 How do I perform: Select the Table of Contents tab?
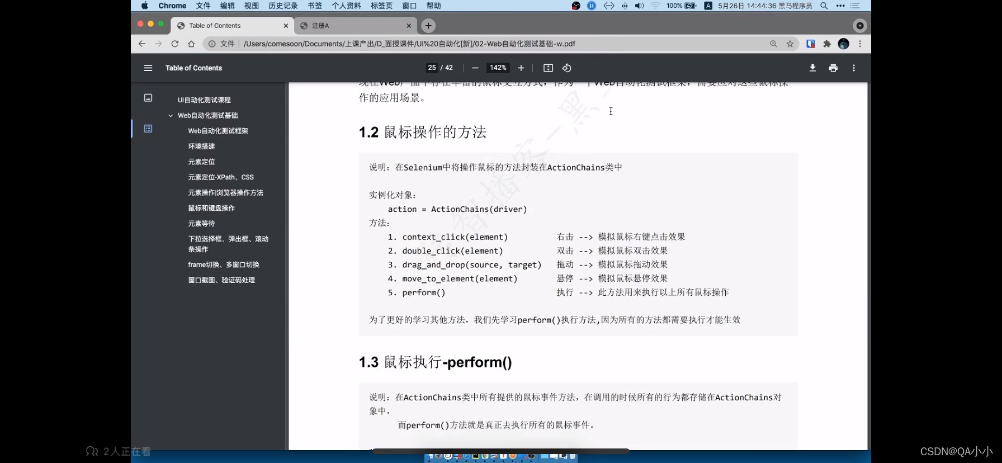click(233, 26)
